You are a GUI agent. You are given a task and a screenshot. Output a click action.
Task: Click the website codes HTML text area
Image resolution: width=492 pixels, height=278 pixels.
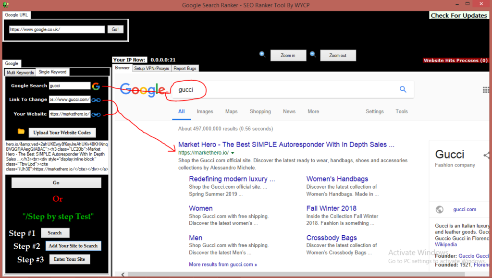[57, 157]
